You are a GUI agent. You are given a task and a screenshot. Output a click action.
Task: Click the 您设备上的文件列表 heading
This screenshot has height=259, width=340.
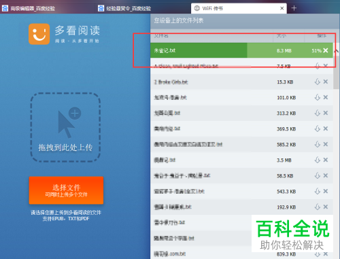coord(179,20)
